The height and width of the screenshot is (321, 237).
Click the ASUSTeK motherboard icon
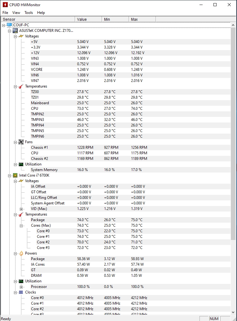point(15,31)
